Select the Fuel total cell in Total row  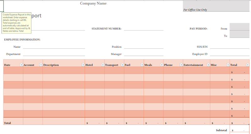[134, 121]
